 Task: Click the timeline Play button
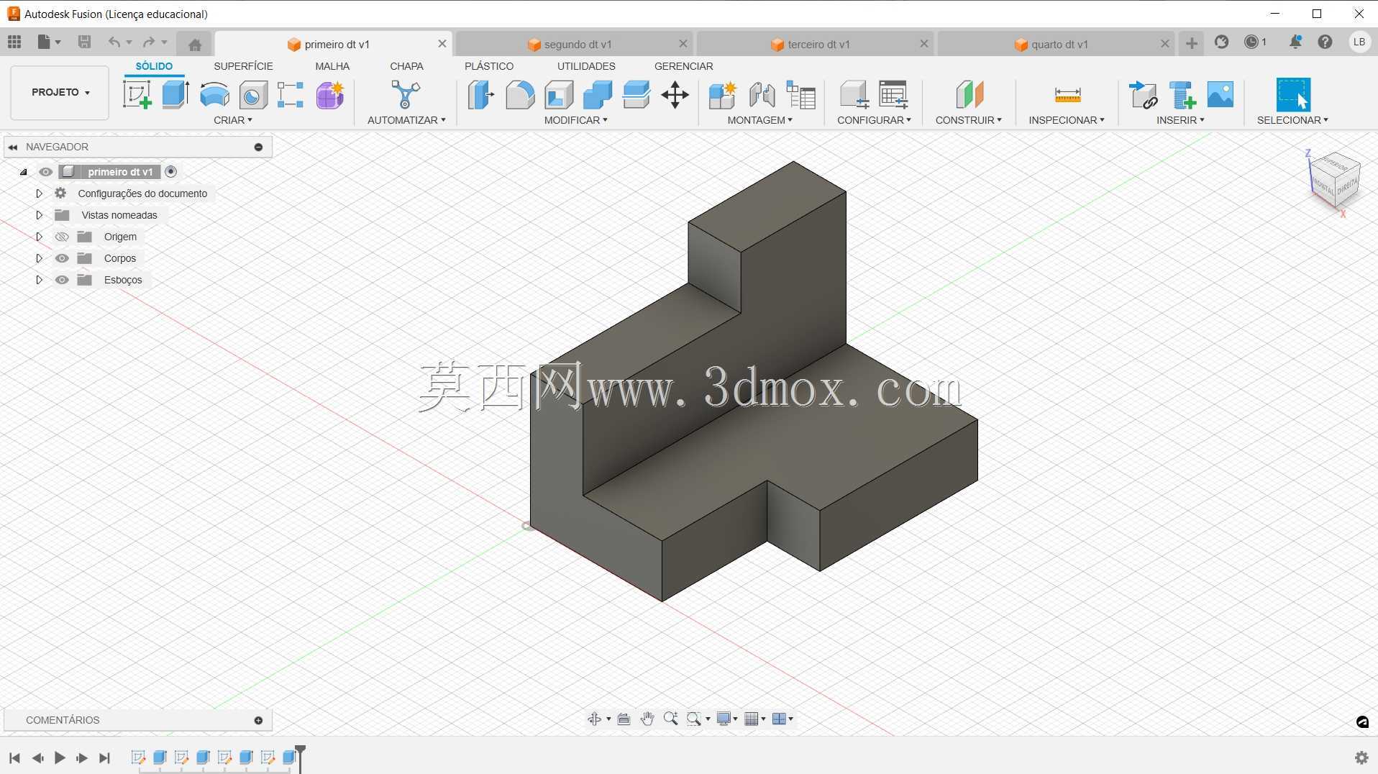60,757
